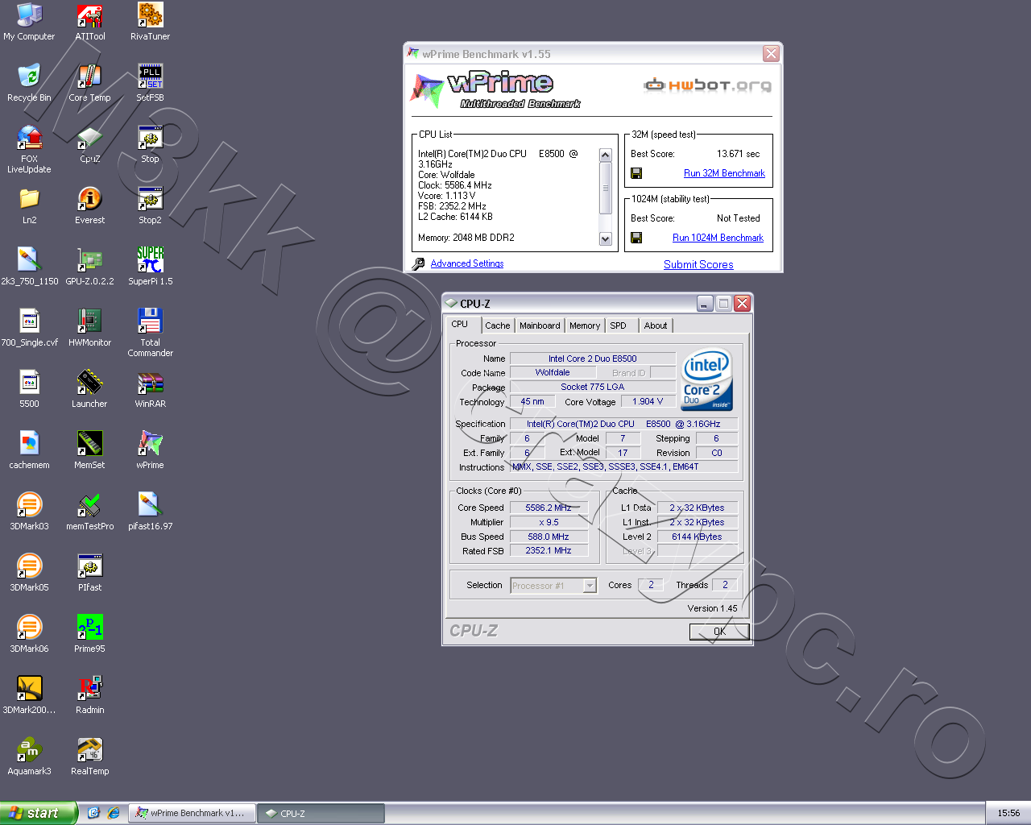Click the Level 2 cache value 6144 KBytes
The width and height of the screenshot is (1031, 825).
(x=698, y=537)
